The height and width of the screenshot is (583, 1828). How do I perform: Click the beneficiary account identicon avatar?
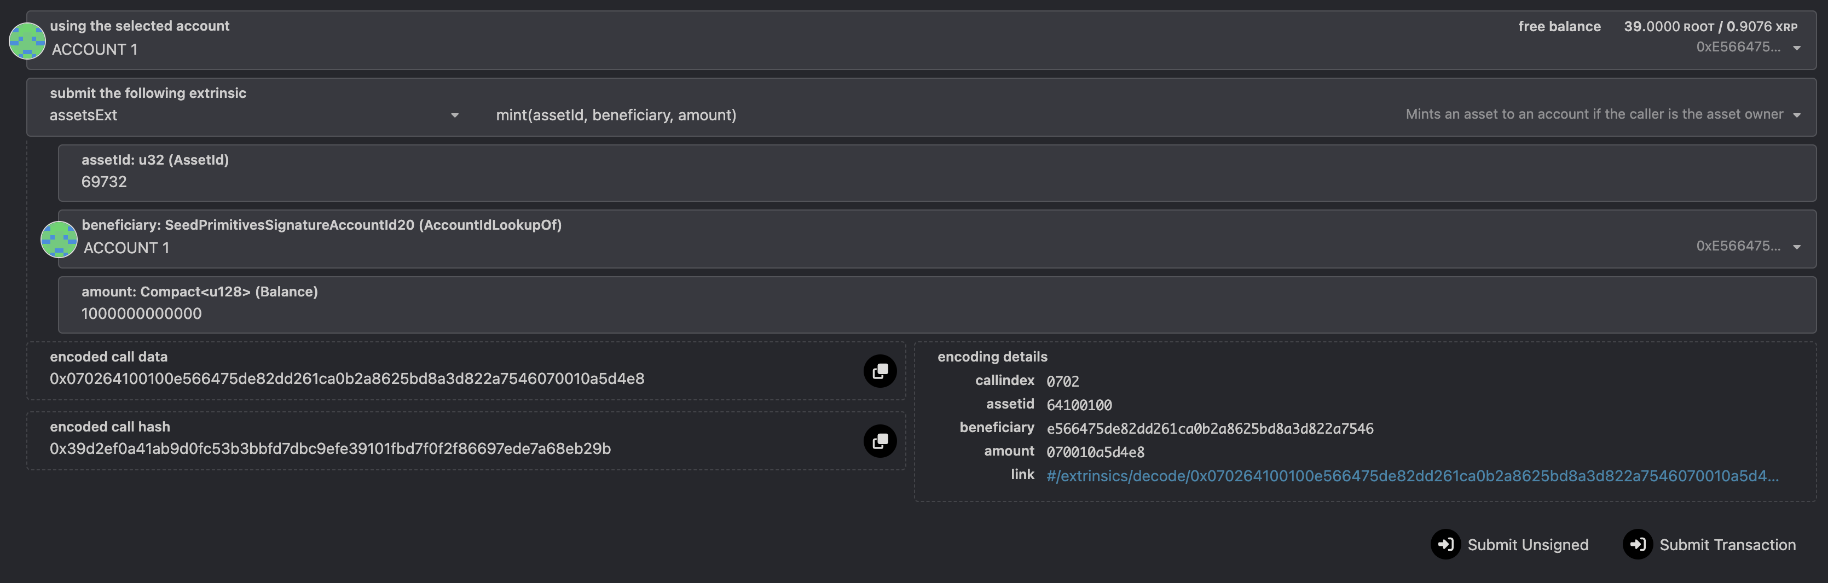(x=59, y=240)
